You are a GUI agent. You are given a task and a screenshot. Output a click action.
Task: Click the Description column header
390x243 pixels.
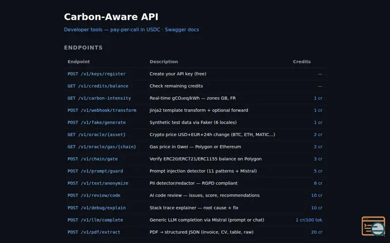(164, 62)
